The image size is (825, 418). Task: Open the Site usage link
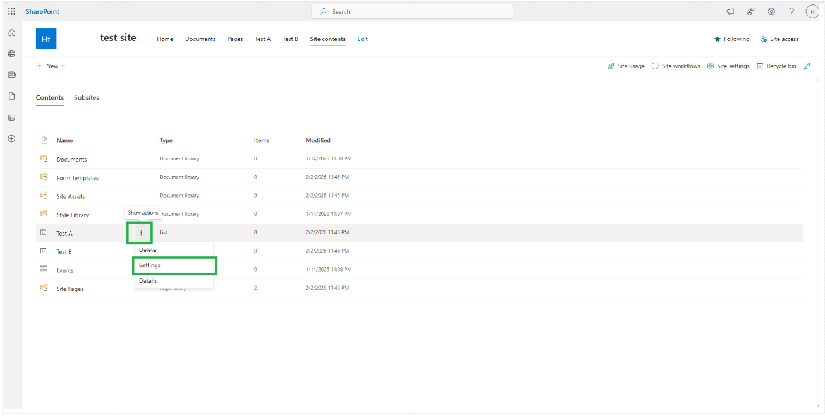click(x=626, y=66)
